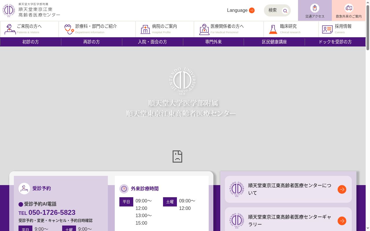Open the 臨床研究 menu item
This screenshot has width=370, height=231.
pos(291,29)
